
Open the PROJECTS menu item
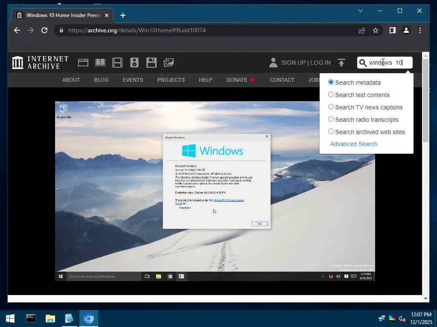click(x=171, y=80)
